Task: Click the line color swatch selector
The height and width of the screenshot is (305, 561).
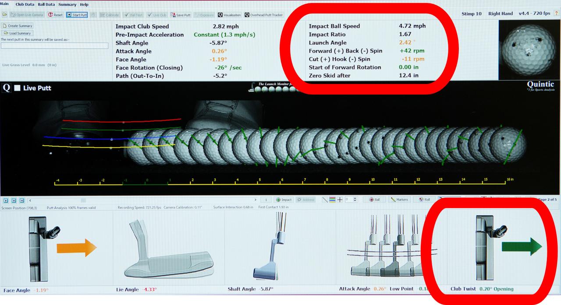Action: [x=332, y=200]
